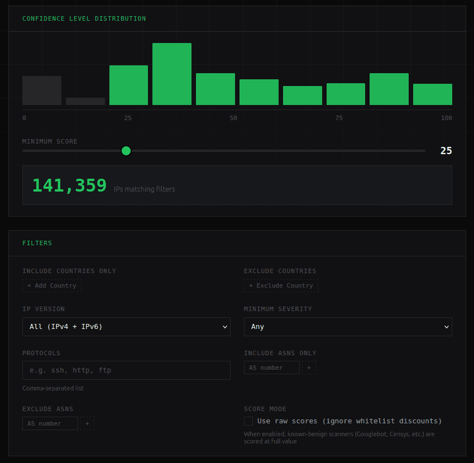Click the tallest histogram bar near 30

[172, 73]
